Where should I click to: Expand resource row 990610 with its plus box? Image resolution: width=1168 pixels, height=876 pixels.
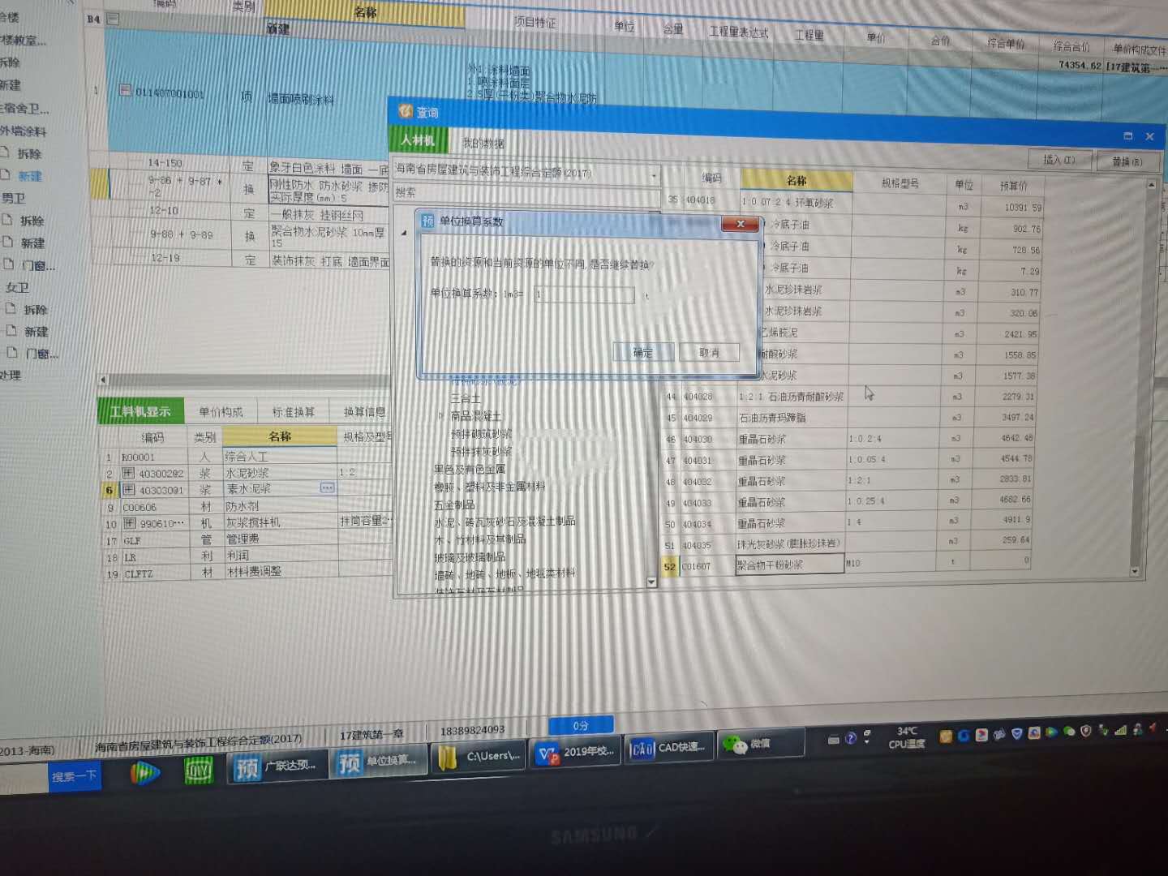point(130,523)
